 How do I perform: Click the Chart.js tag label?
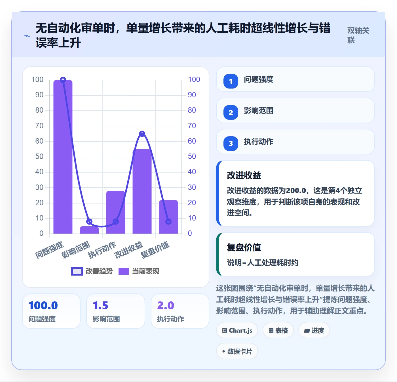[x=241, y=331]
